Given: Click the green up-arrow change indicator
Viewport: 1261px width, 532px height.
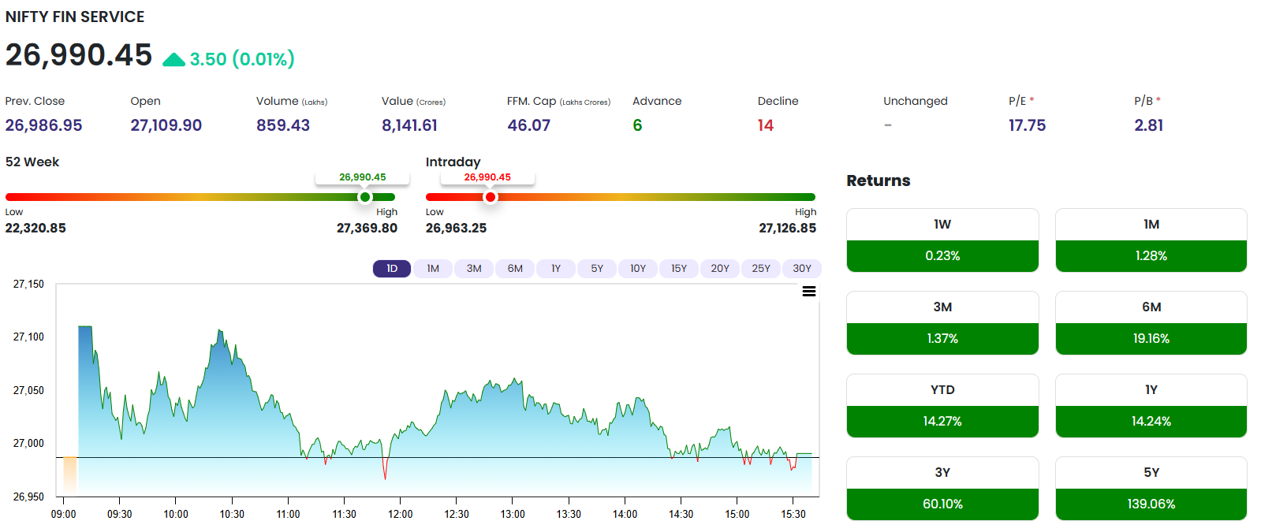Looking at the screenshot, I should [173, 60].
